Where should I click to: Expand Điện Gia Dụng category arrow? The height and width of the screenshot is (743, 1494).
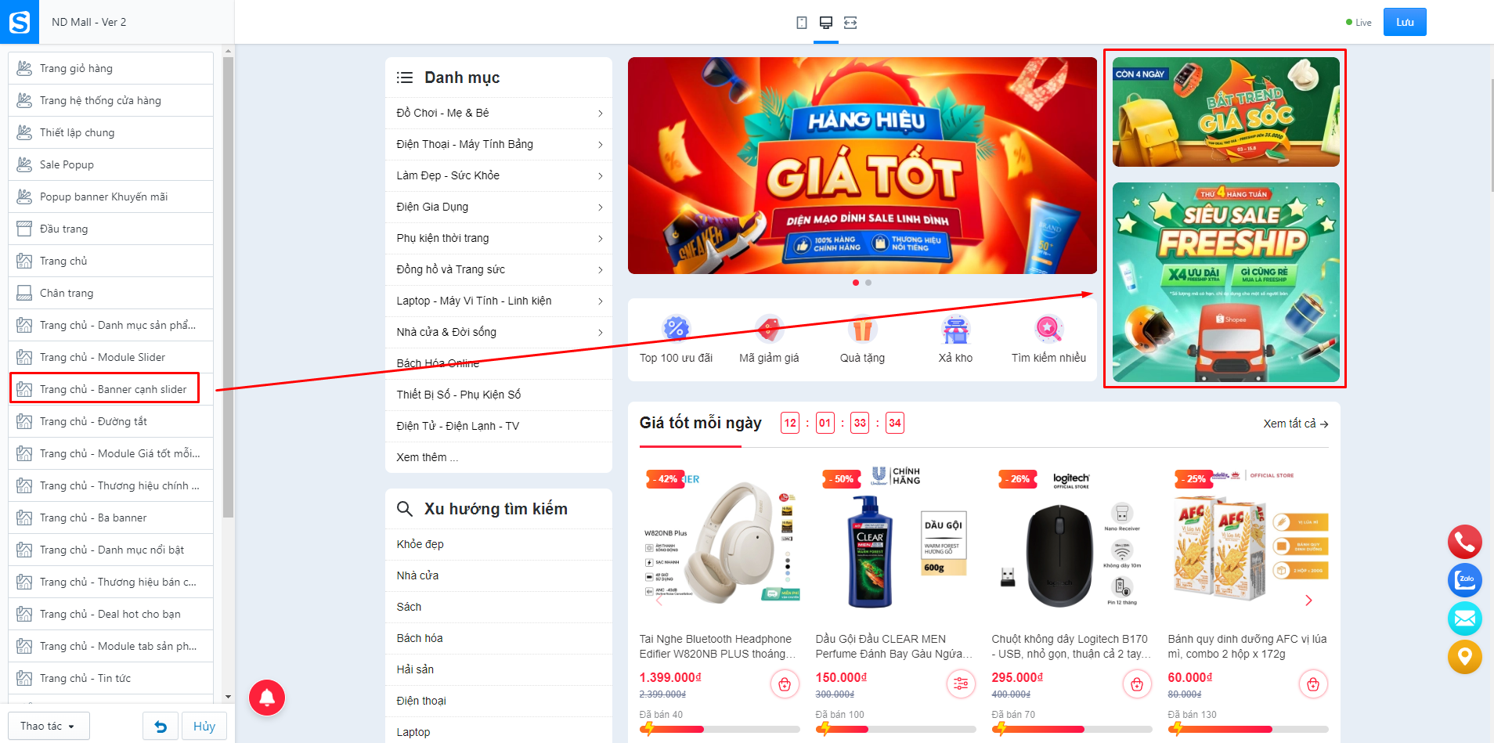(x=601, y=207)
